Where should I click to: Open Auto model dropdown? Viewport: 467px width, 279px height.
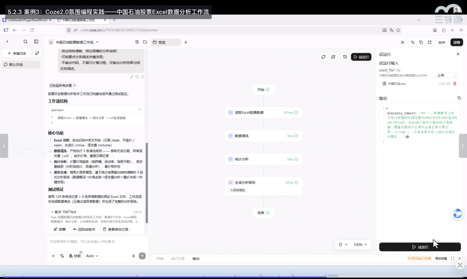coord(92,256)
